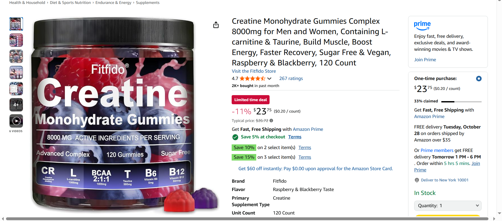Image resolution: width=502 pixels, height=221 pixels.
Task: Click the location pin delivery icon
Action: point(417,180)
